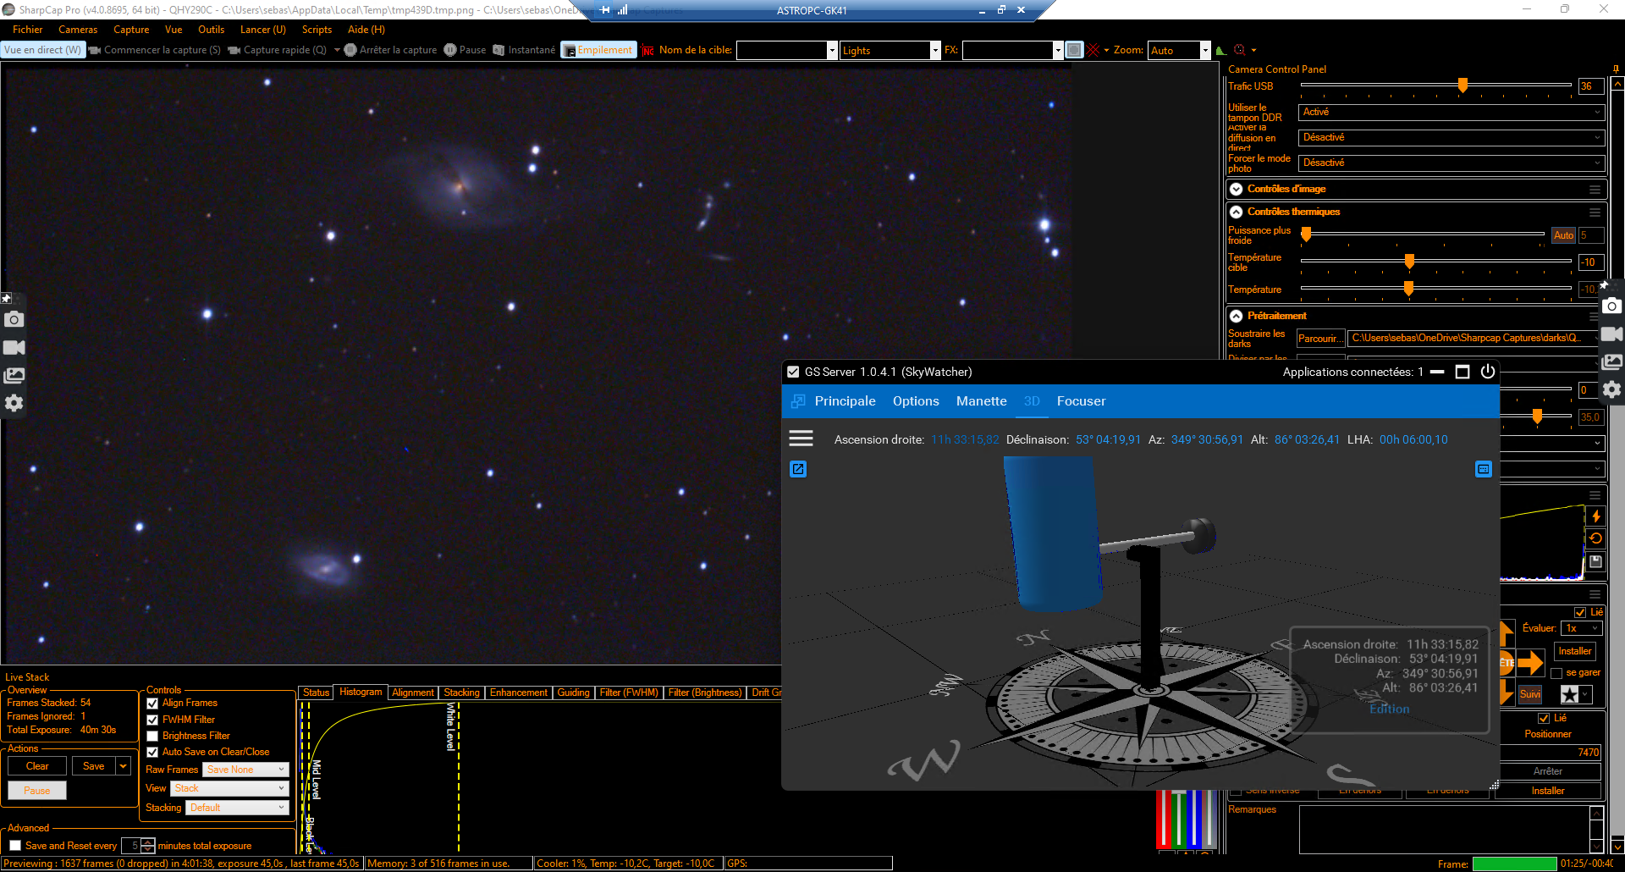Screen dimensions: 1625x872
Task: Click the video camera icon on left sidebar
Action: (x=14, y=347)
